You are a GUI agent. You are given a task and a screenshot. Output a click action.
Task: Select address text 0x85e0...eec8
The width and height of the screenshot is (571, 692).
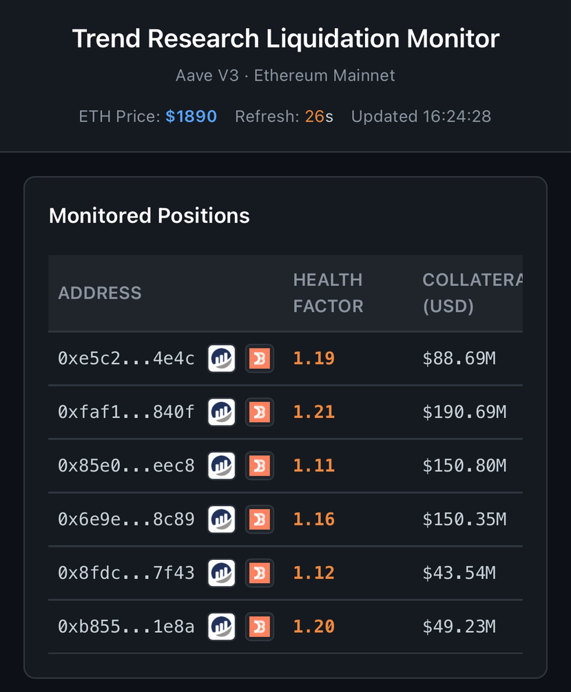[126, 466]
